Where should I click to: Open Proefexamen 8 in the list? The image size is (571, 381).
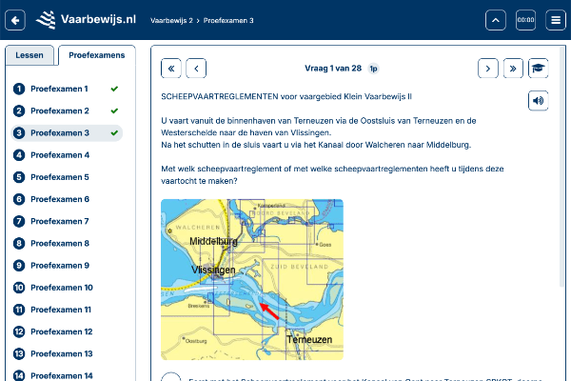coord(67,244)
